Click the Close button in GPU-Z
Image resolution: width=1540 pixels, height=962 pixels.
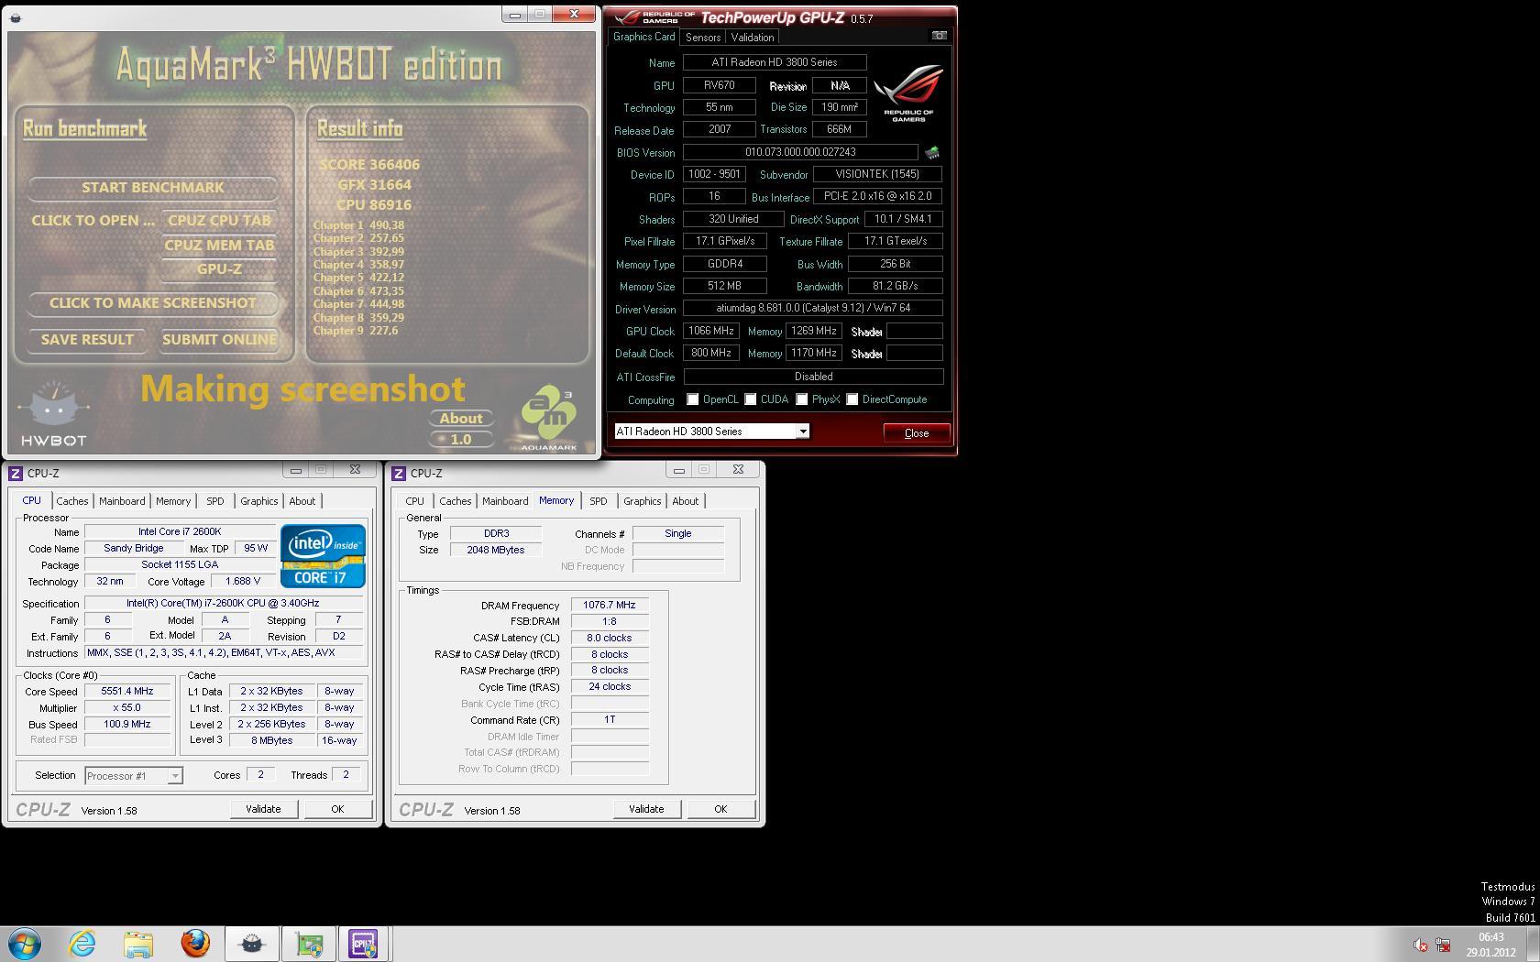tap(917, 433)
